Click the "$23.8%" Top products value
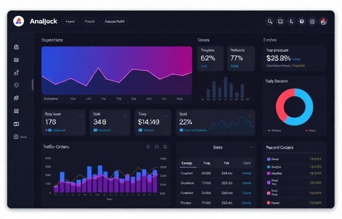The width and height of the screenshot is (342, 219). [x=278, y=58]
